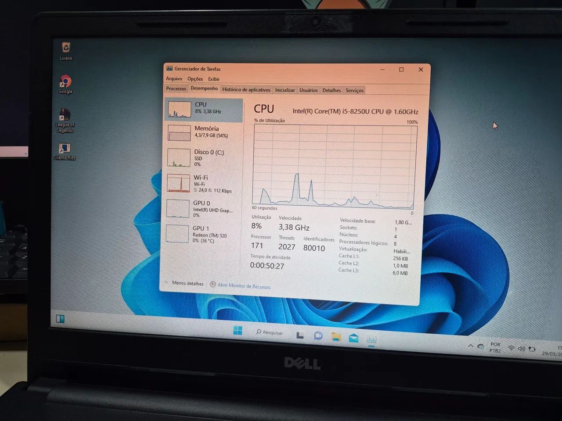Viewport: 562px width, 421px height.
Task: Toggle Wi-Fi from system tray icon
Action: 511,348
